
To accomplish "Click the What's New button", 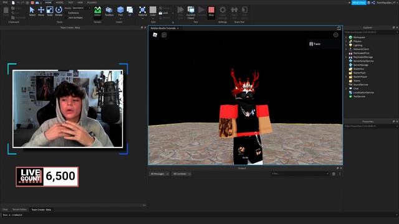I will (x=359, y=2).
